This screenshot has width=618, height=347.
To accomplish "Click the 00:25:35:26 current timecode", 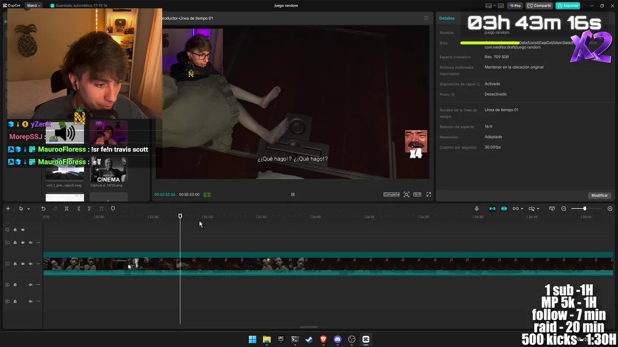I will tap(165, 194).
